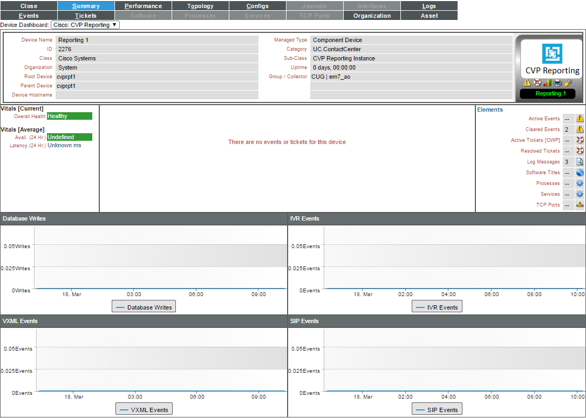Click the Close button
Image resolution: width=586 pixels, height=418 pixels.
(29, 6)
